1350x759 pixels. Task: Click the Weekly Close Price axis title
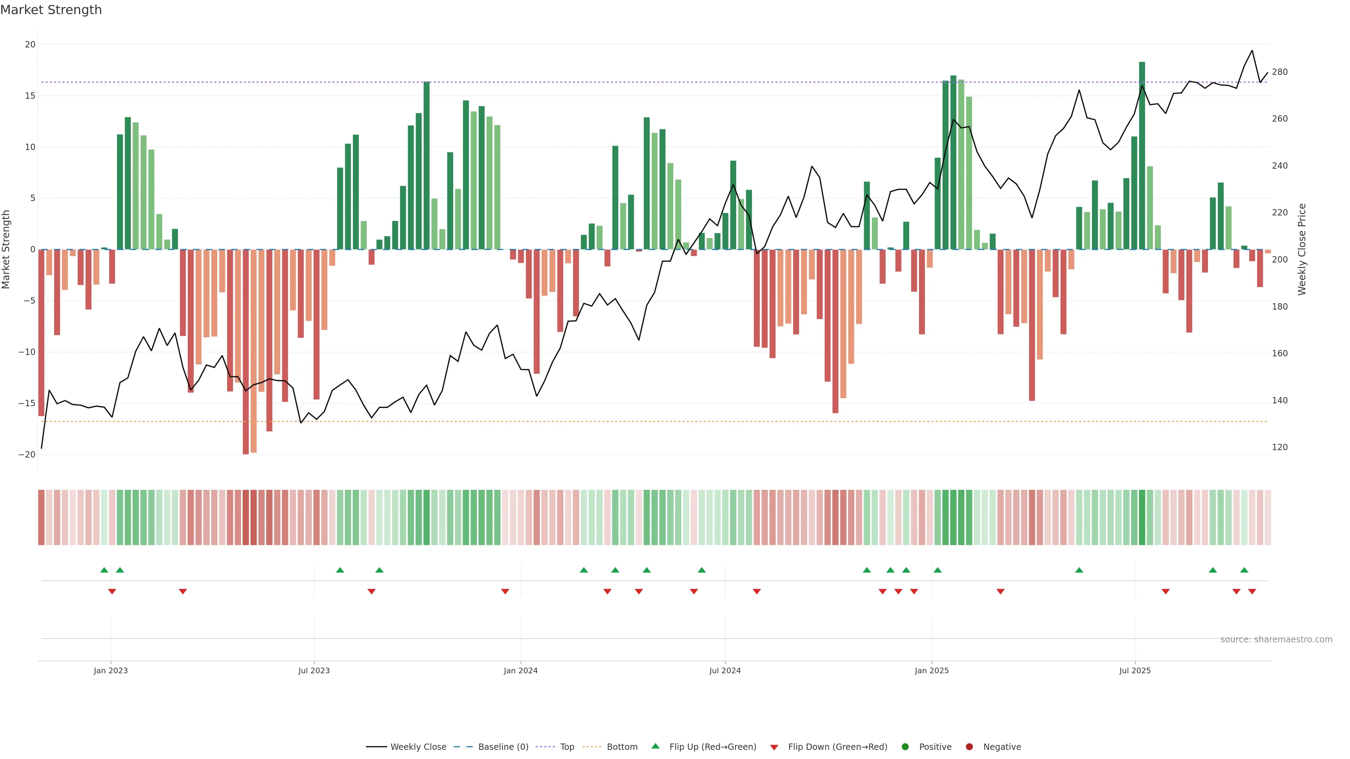[x=1302, y=249]
